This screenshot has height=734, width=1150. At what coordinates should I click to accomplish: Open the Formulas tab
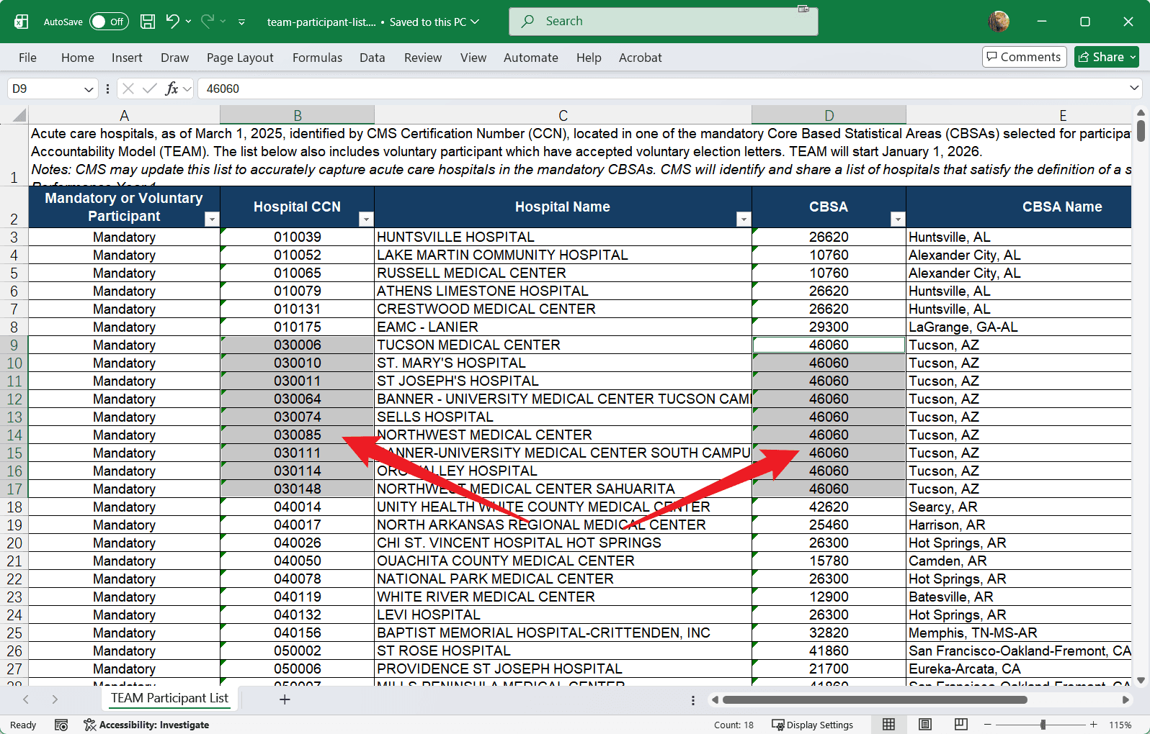[x=317, y=58]
